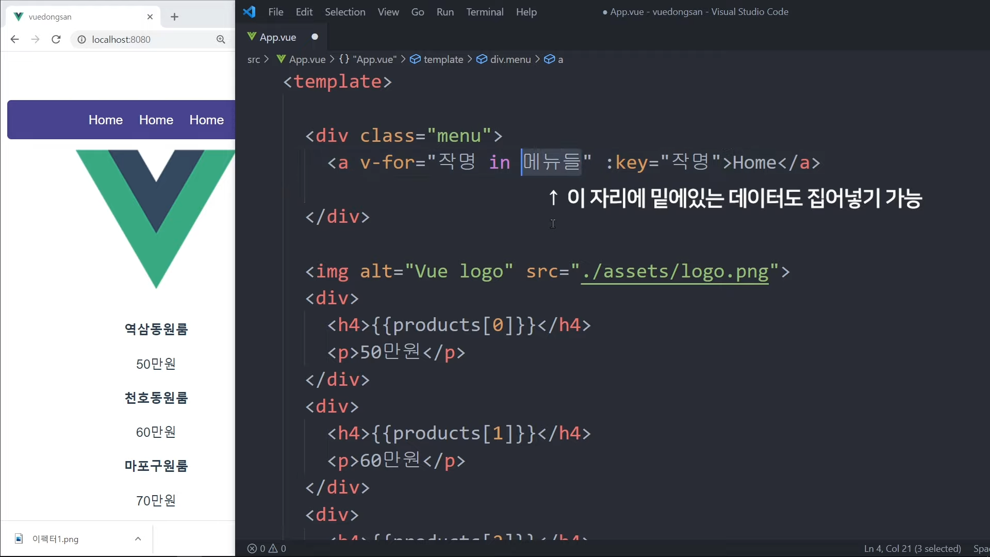Screen dimensions: 990x557
Task: Click the div.menu breadcrumb segment
Action: [510, 59]
